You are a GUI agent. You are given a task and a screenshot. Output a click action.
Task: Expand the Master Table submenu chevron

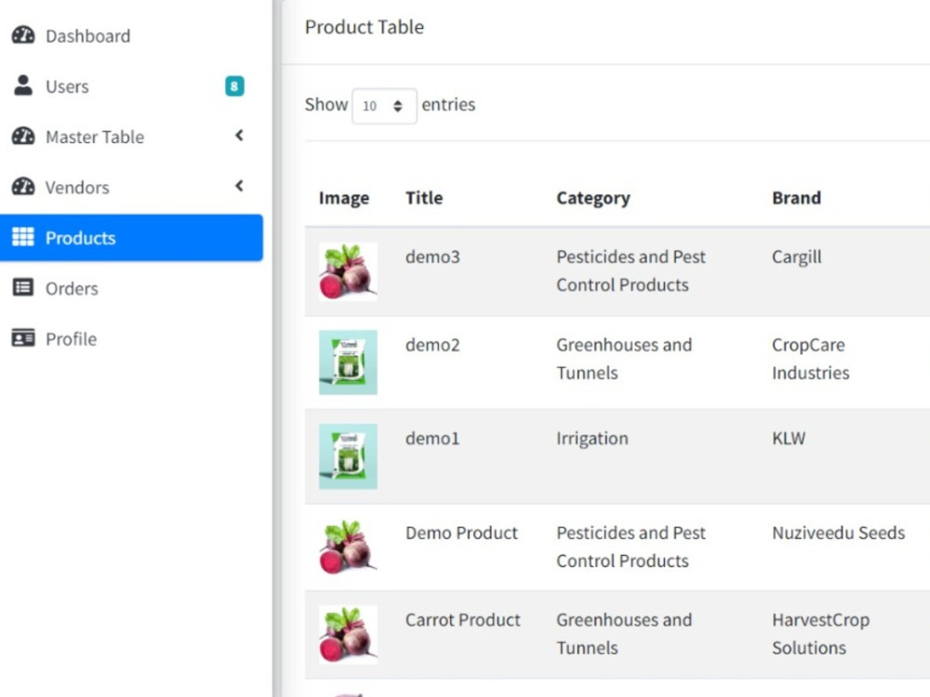tap(239, 136)
